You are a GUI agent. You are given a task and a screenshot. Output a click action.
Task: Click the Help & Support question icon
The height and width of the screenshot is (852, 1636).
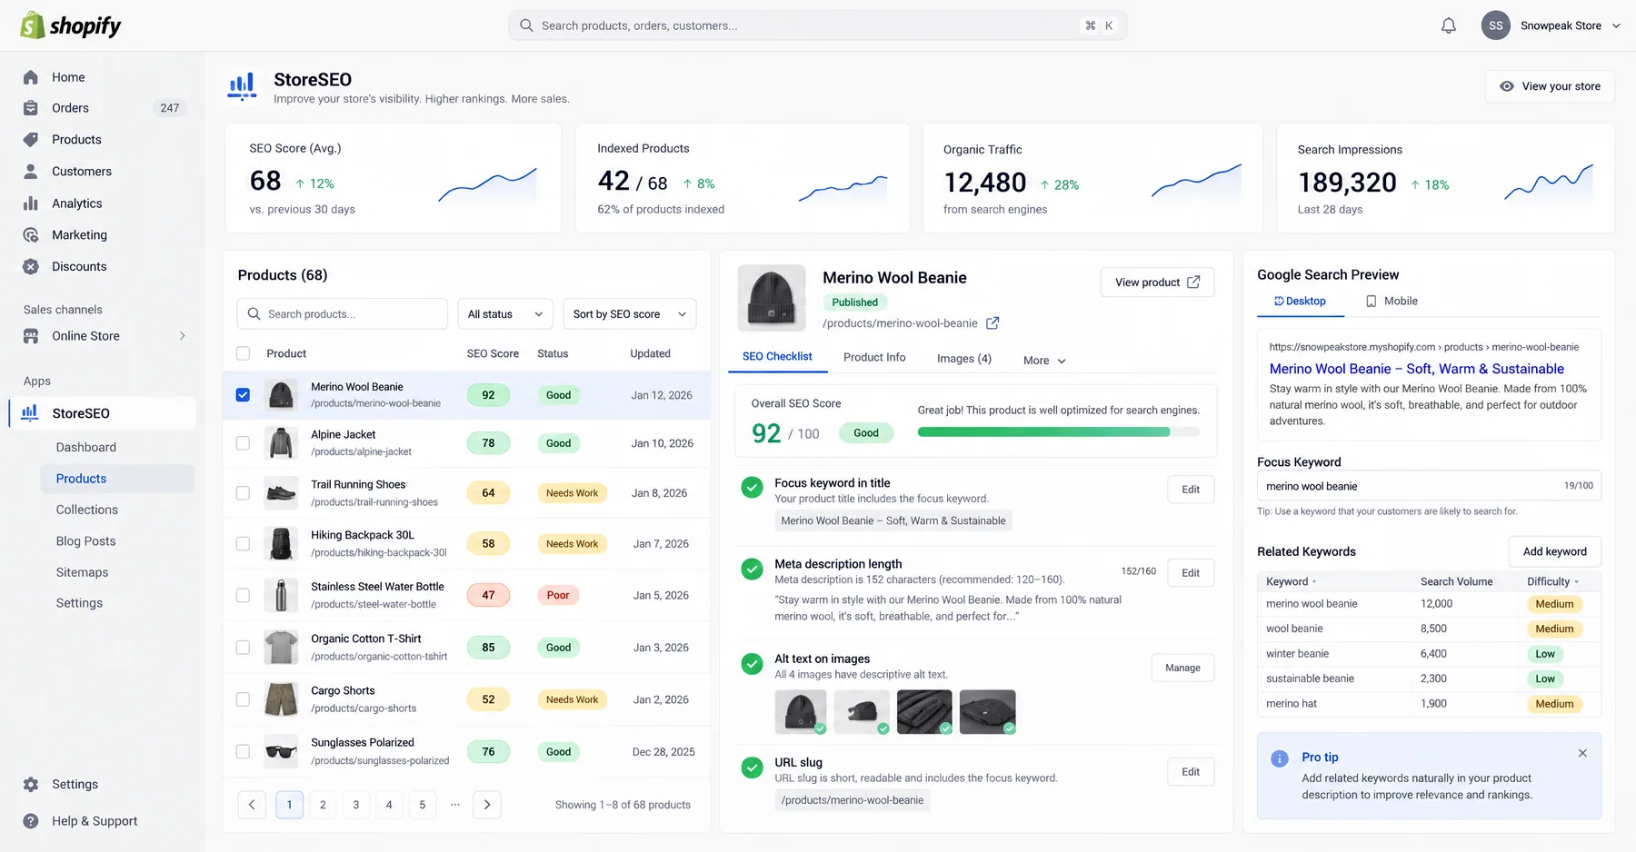[31, 821]
